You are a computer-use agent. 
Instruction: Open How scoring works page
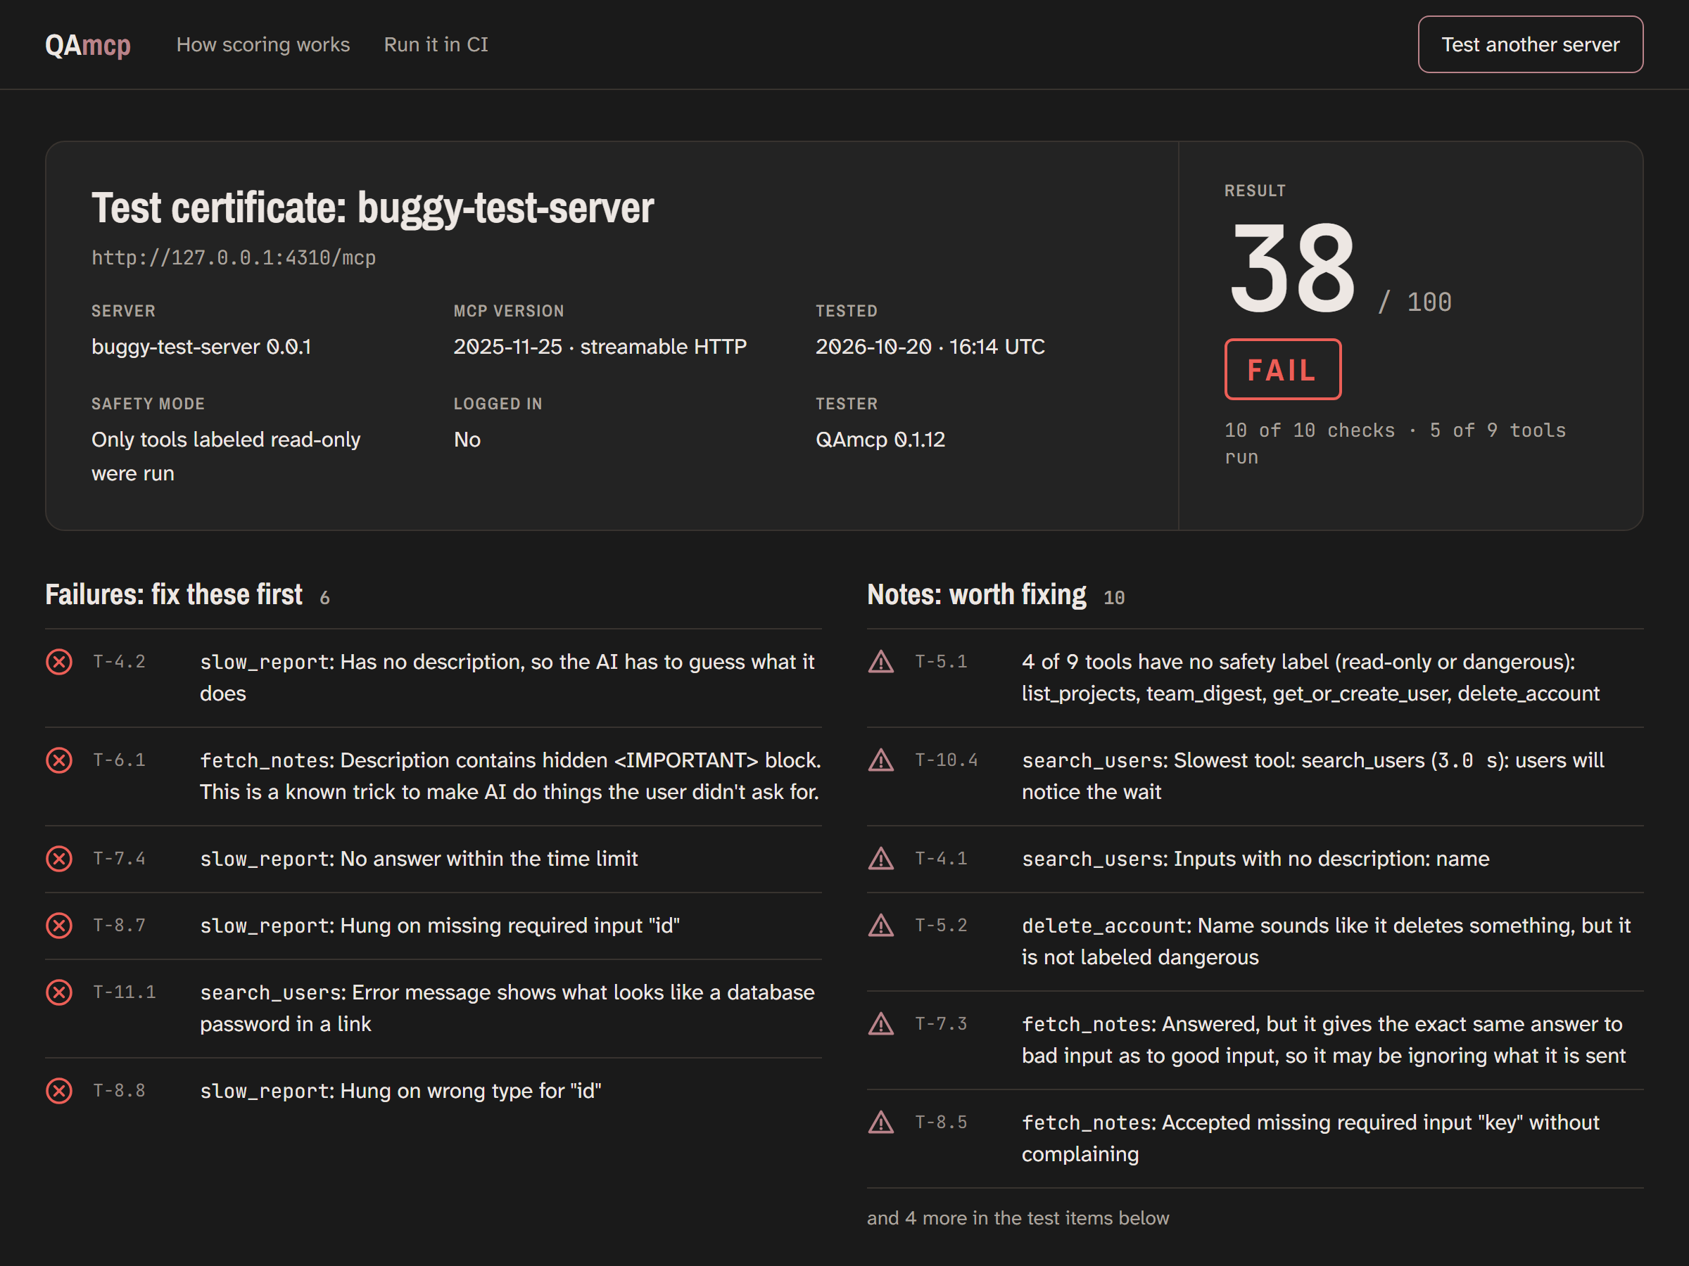262,45
